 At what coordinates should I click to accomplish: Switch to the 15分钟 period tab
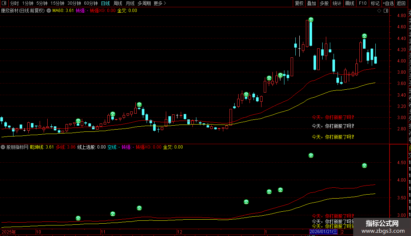click(57, 3)
